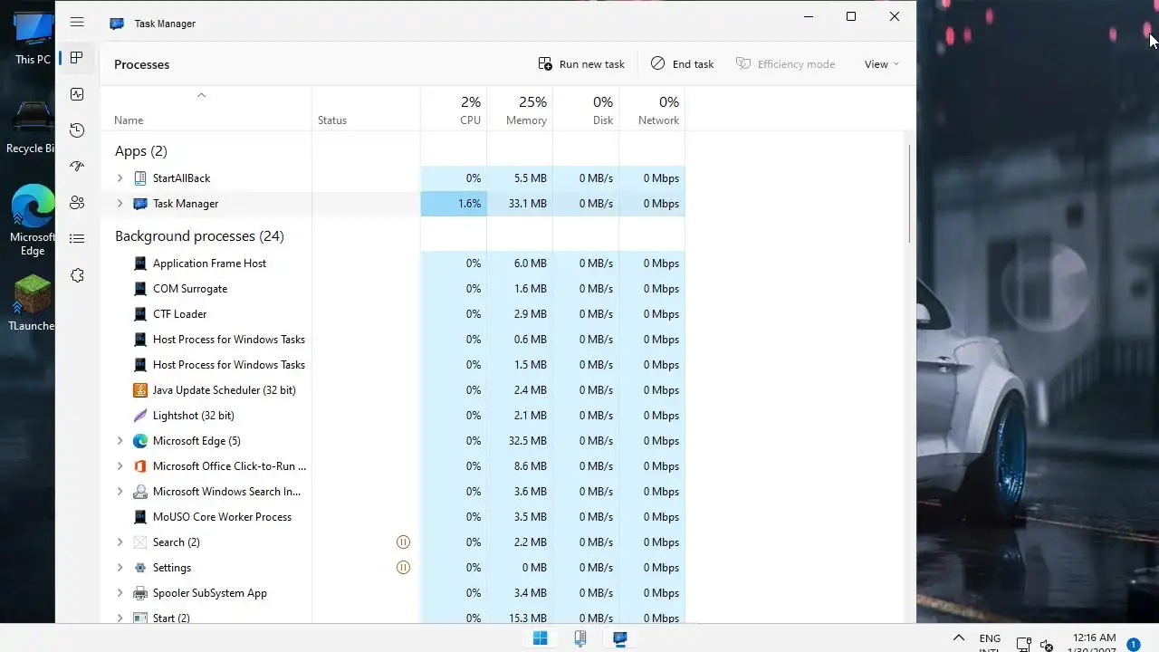Sort by the Name column header
Viewport: 1159px width, 652px height.
pyautogui.click(x=129, y=120)
